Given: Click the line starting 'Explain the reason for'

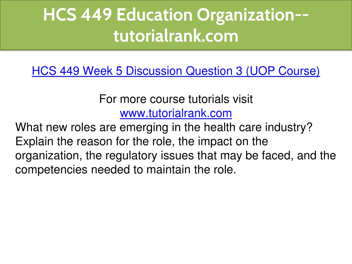Looking at the screenshot, I should click(x=142, y=141).
